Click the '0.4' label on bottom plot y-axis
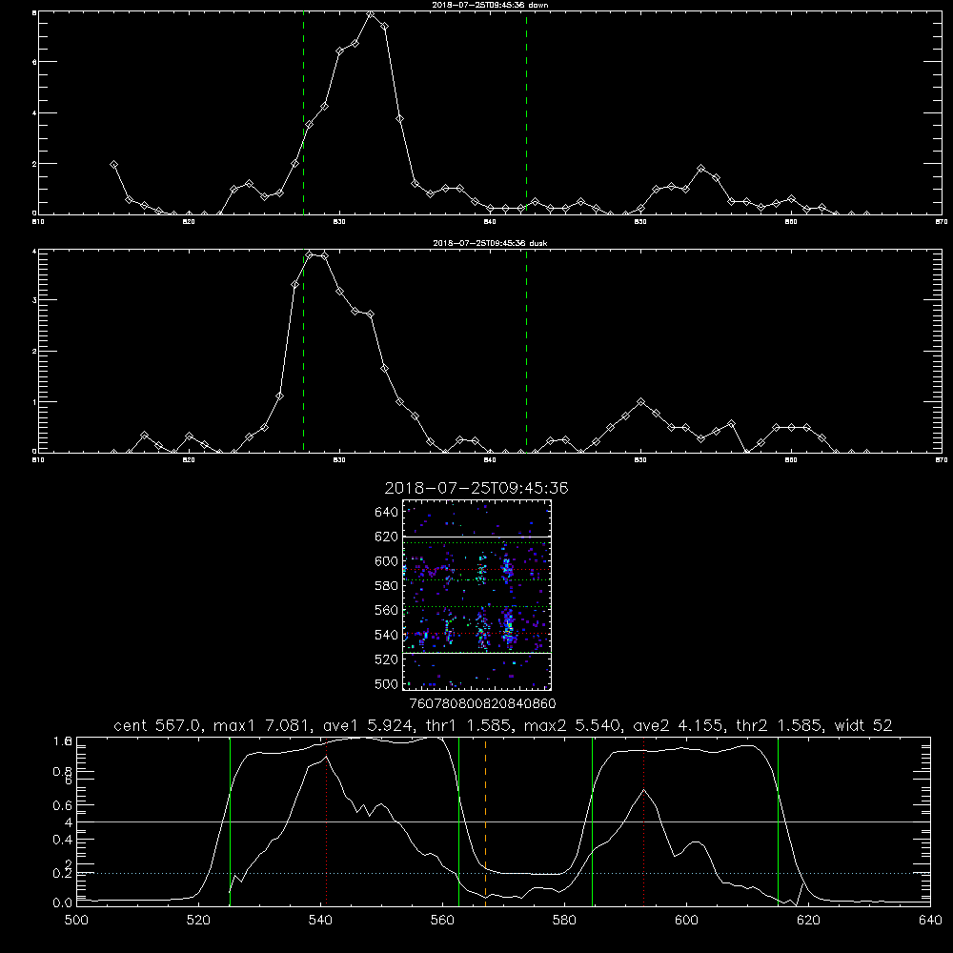Viewport: 953px width, 953px height. (63, 840)
